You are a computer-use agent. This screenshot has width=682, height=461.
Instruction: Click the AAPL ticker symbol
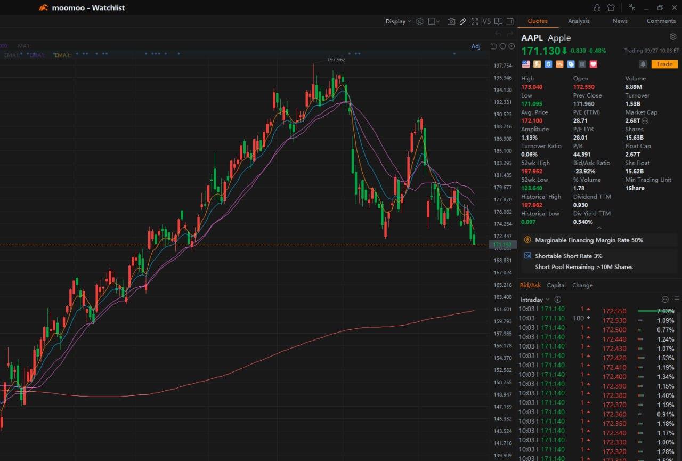click(x=532, y=38)
